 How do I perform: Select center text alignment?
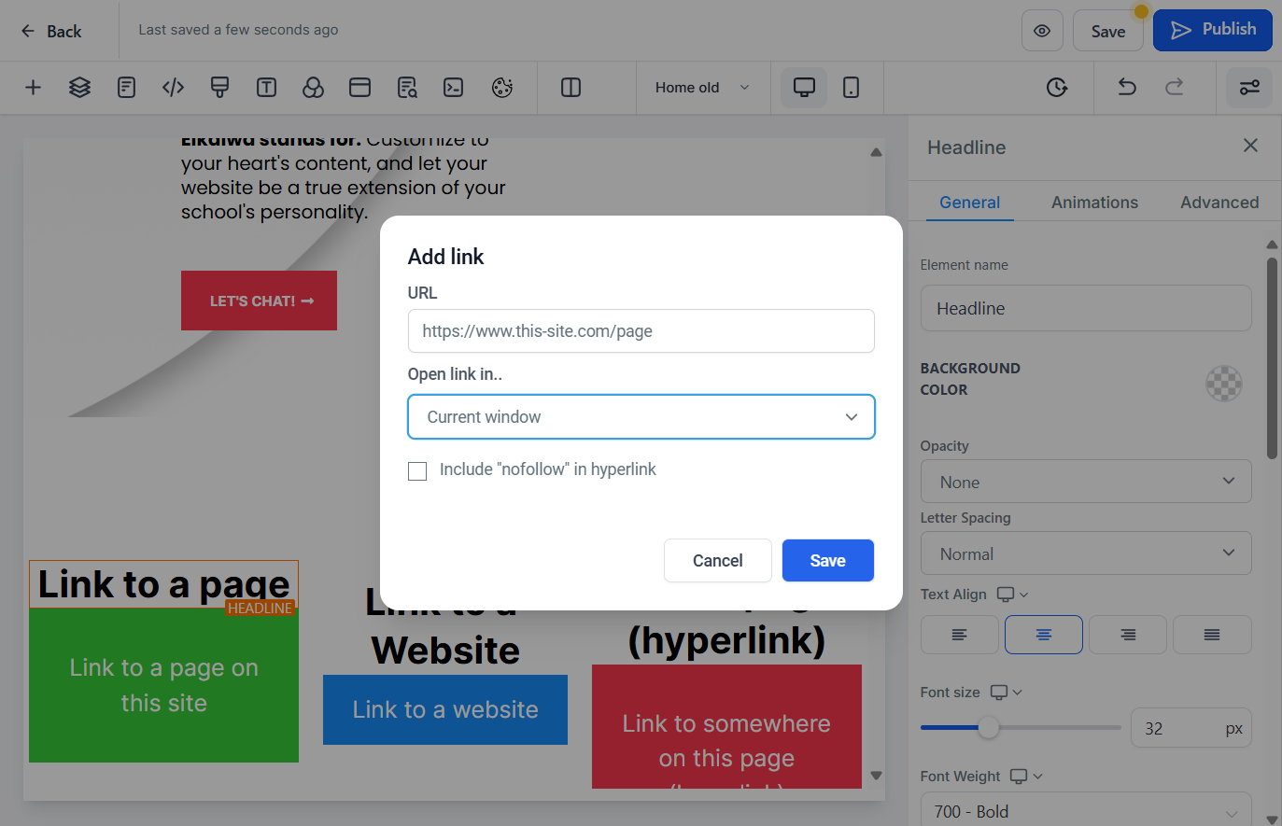coord(1044,635)
